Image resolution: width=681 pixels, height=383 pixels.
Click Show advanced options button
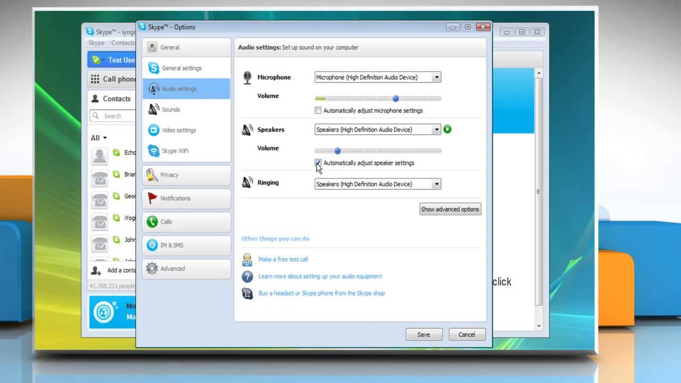pyautogui.click(x=450, y=209)
